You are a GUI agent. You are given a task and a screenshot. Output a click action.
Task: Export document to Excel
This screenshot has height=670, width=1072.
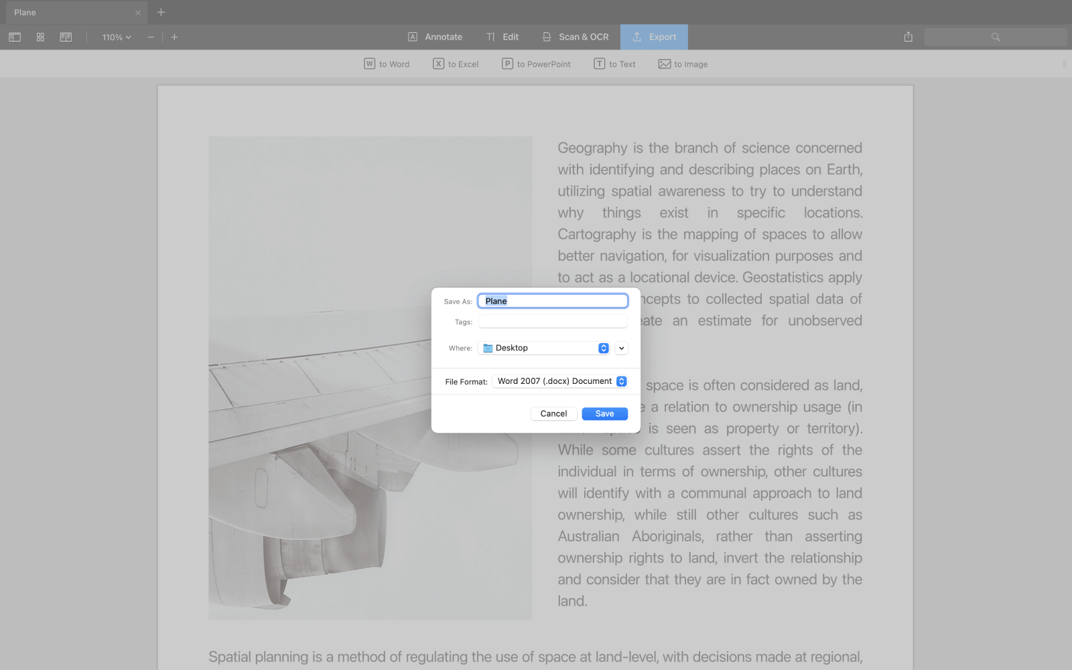[x=456, y=64]
